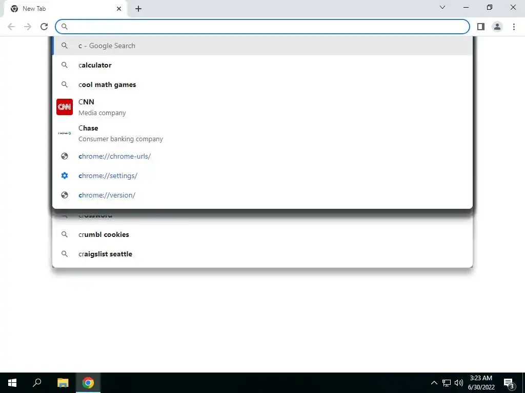This screenshot has width=525, height=393.
Task: Open chrome://version/ suggestion
Action: point(262,195)
